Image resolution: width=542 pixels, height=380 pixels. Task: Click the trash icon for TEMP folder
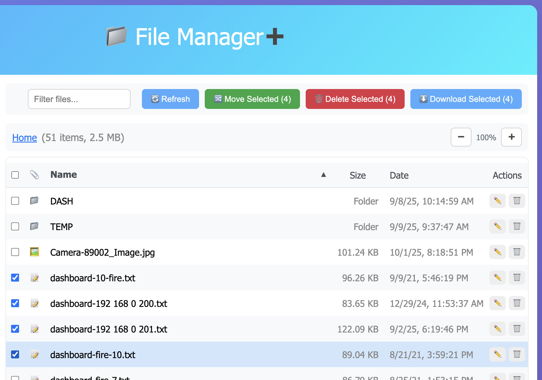click(x=517, y=226)
